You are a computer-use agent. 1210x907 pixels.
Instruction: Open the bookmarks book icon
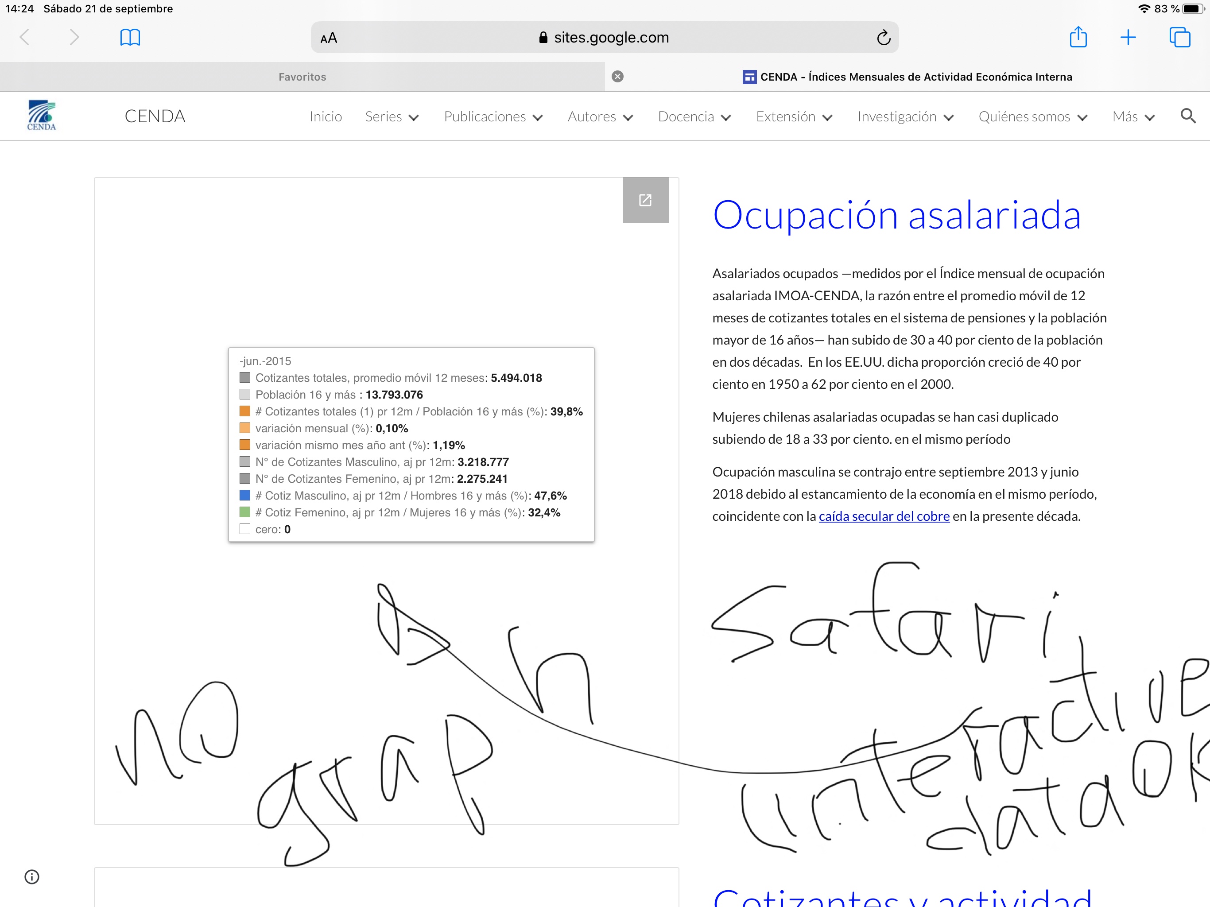click(130, 37)
